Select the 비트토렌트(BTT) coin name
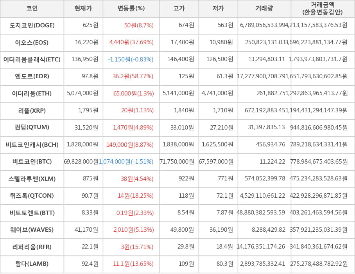Image resolution: width=355 pixels, height=274 pixels. [32, 213]
